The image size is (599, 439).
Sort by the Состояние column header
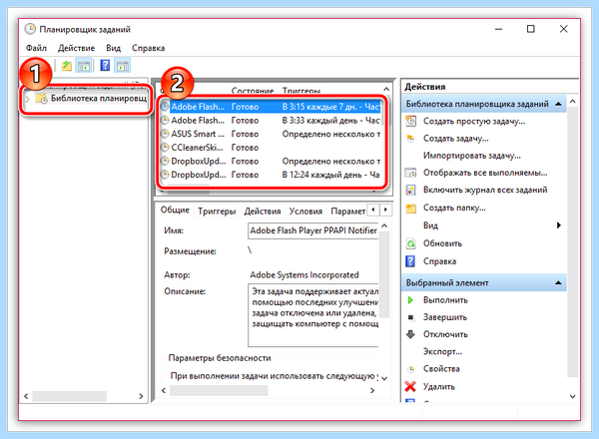253,91
